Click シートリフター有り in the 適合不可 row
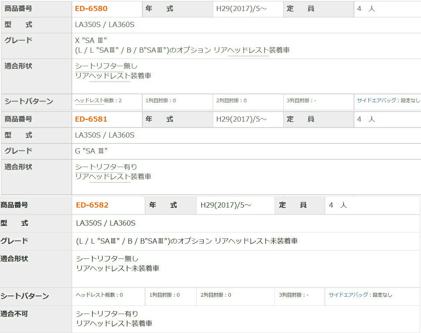The width and height of the screenshot is (421, 333). (107, 314)
